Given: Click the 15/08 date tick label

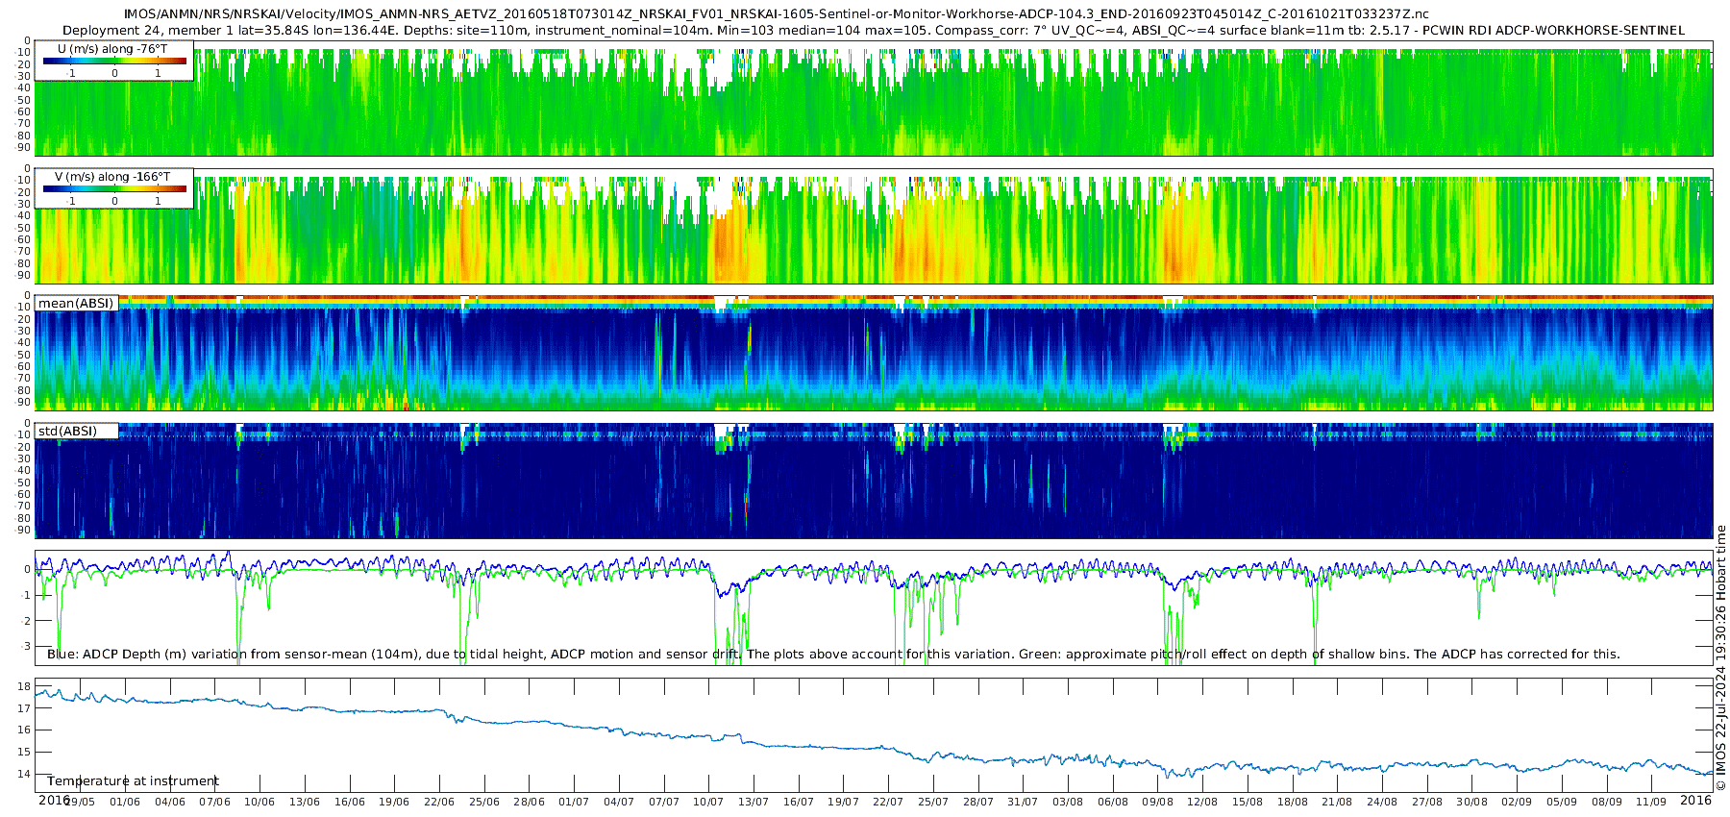Looking at the screenshot, I should 1248,802.
